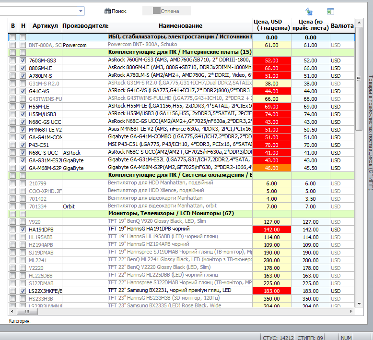Screen dimensions: 373x340
Task: Click manufacturer cell ASRock for N68C-S UCC
Action: tap(85, 153)
